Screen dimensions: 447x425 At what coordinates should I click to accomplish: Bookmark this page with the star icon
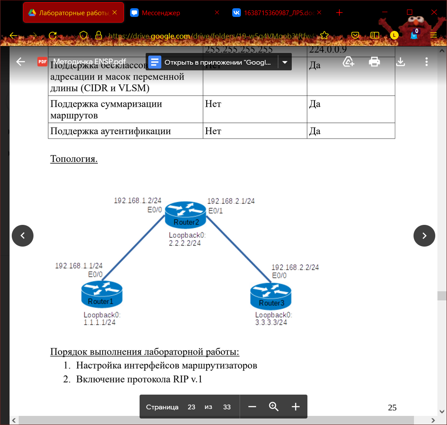pyautogui.click(x=324, y=36)
